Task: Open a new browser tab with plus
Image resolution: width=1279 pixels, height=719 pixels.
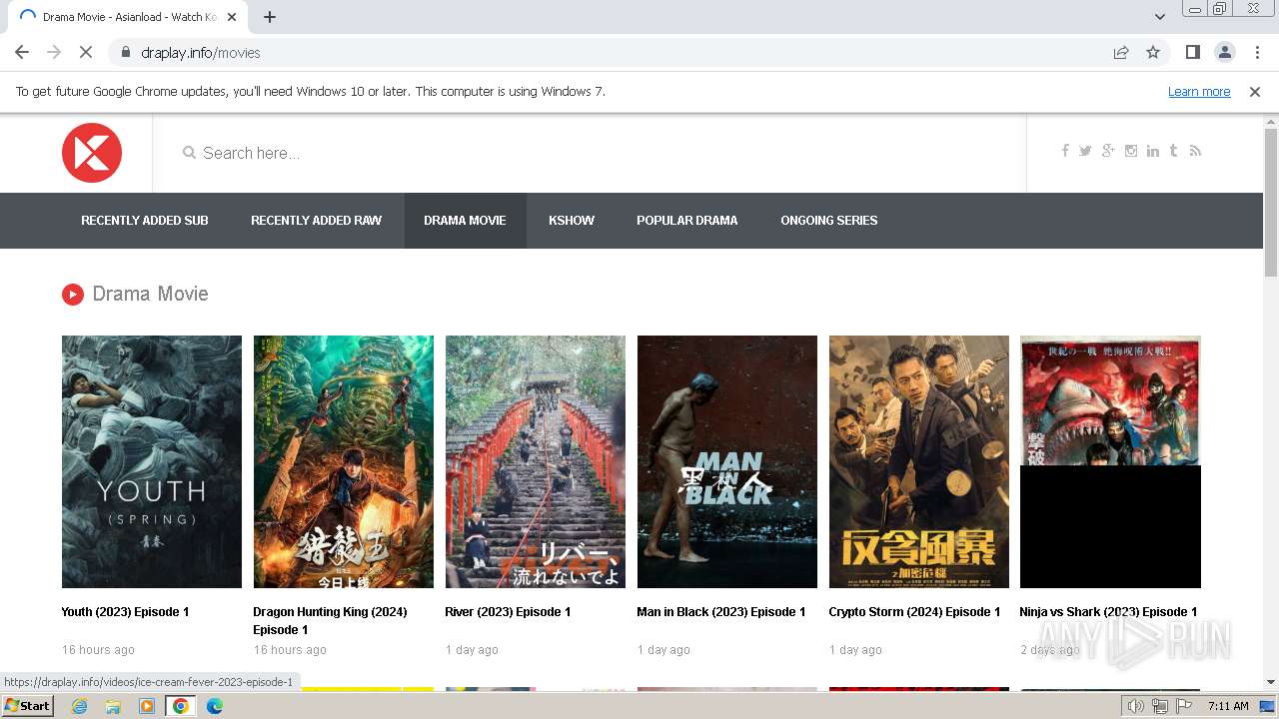Action: [270, 17]
